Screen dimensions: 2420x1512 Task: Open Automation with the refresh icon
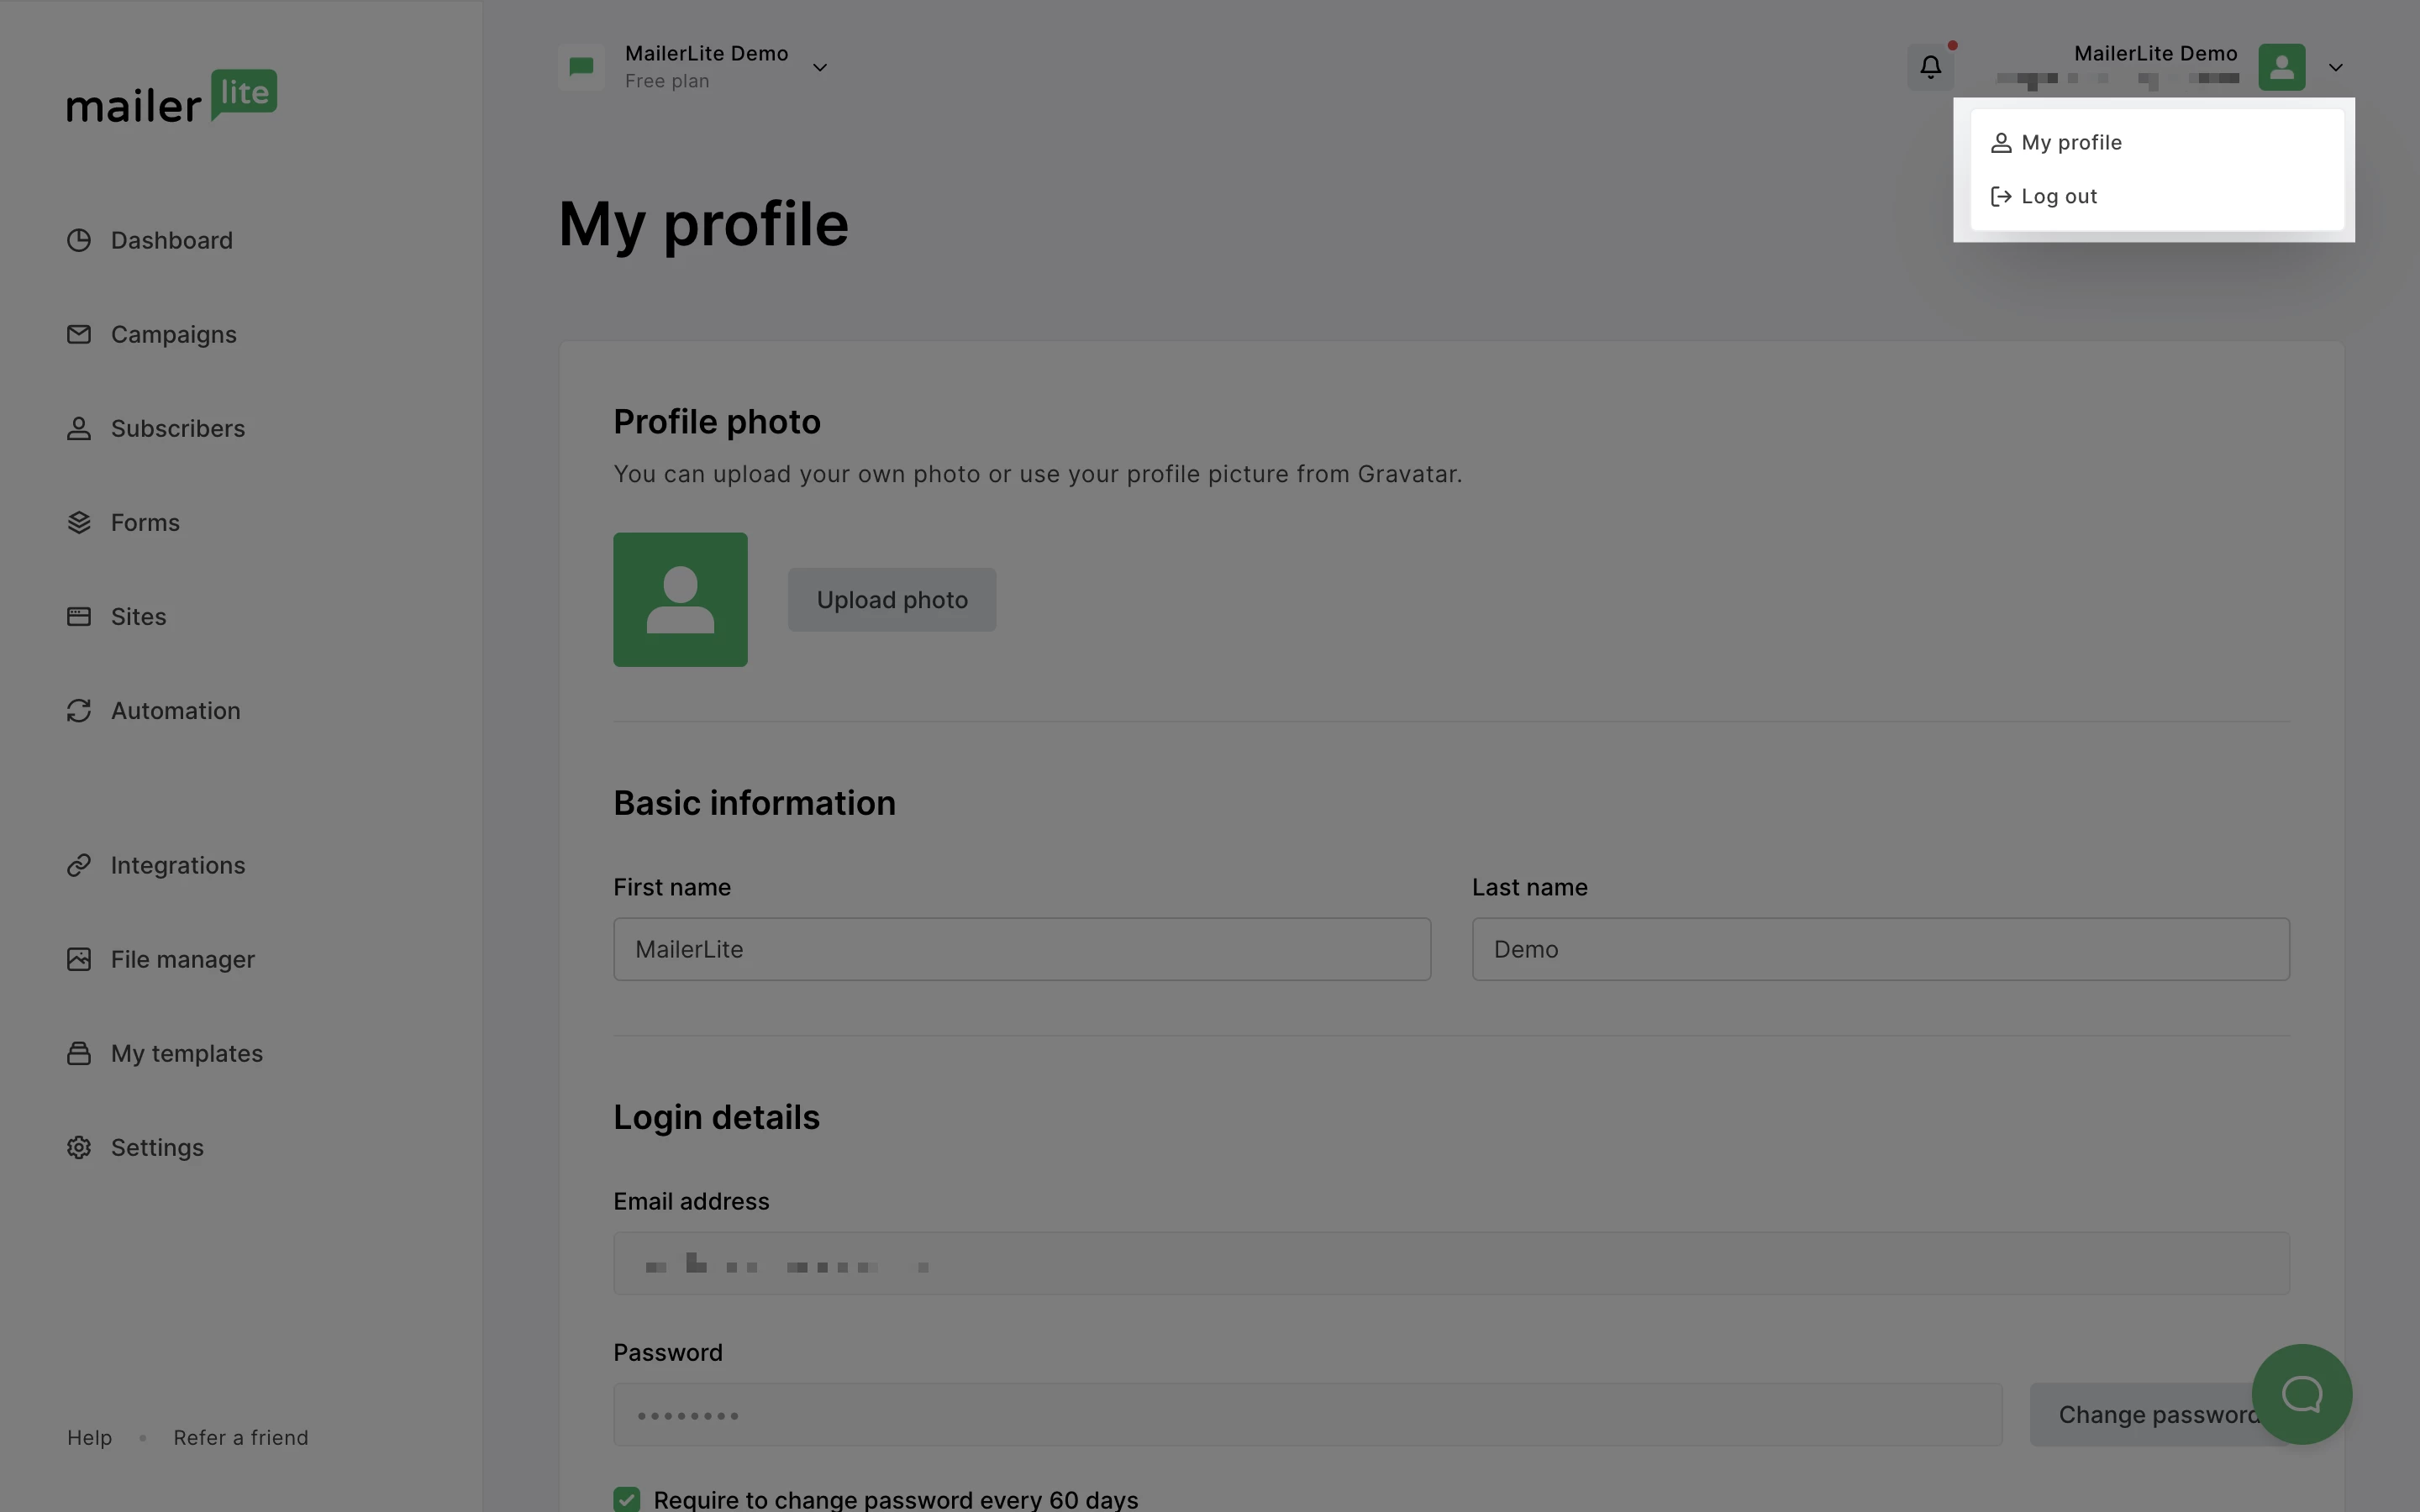pyautogui.click(x=79, y=710)
